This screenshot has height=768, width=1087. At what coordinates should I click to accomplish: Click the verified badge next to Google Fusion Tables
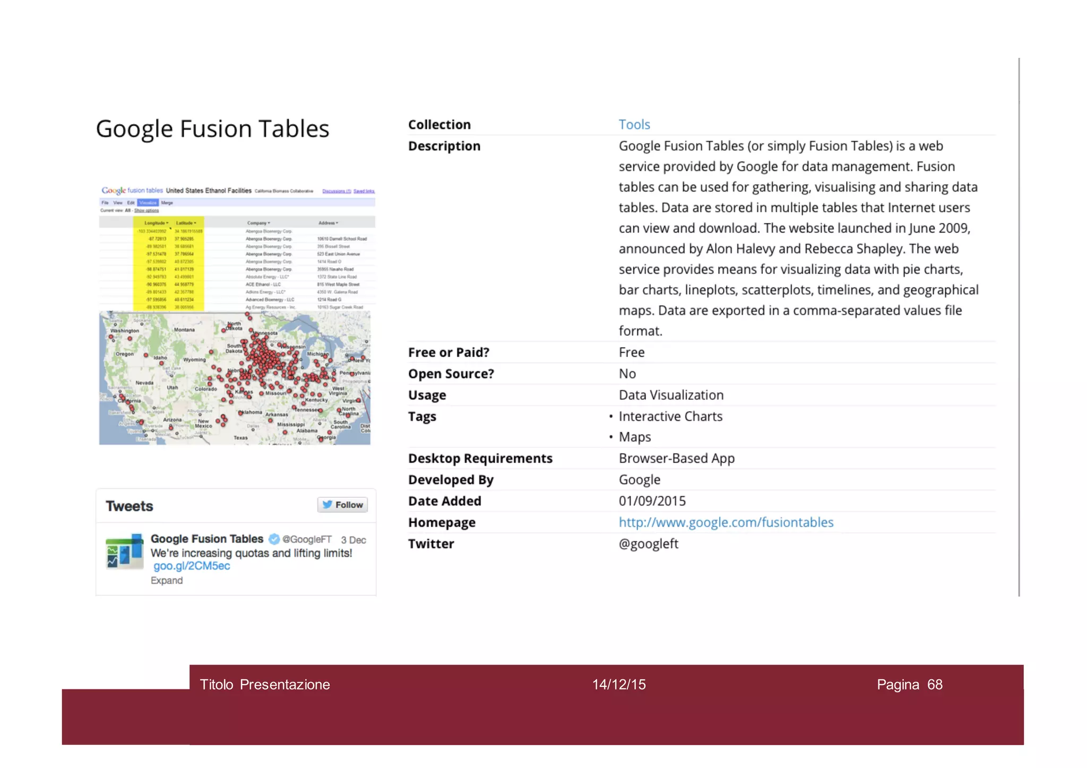[x=274, y=539]
